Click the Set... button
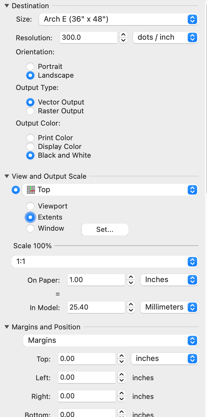 [x=105, y=230]
